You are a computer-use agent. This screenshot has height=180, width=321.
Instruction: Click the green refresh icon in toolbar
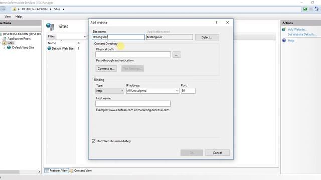pyautogui.click(x=305, y=9)
